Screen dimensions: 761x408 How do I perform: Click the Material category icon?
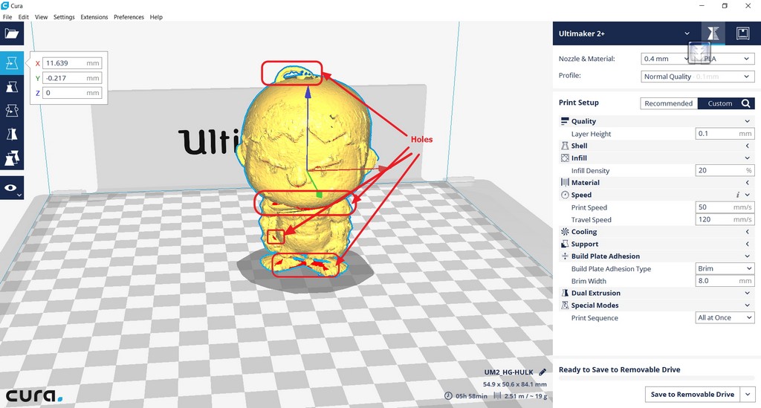click(x=565, y=182)
